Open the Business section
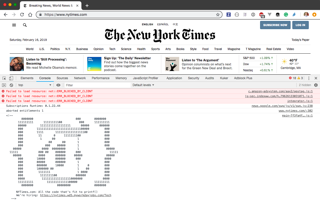 (x=82, y=49)
